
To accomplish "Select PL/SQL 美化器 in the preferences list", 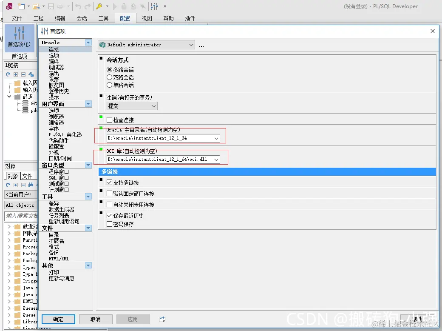I will tap(65, 134).
